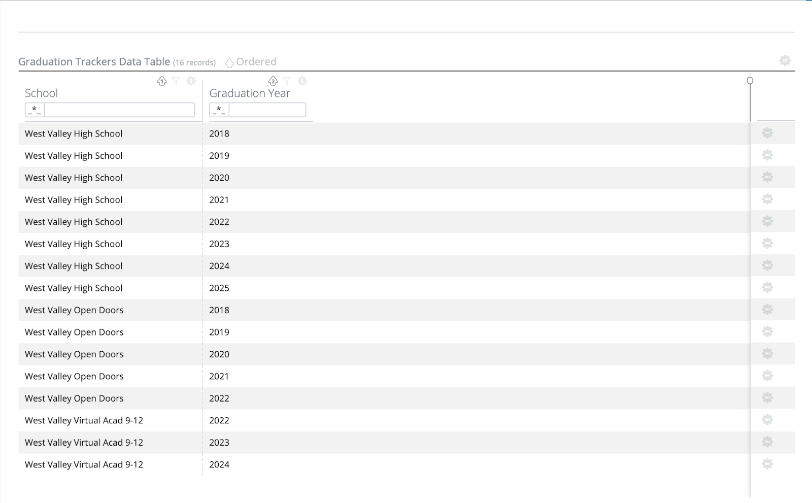Screen dimensions: 812x503
Task: Click the Ordered arrow icon next to table title
Action: 230,62
